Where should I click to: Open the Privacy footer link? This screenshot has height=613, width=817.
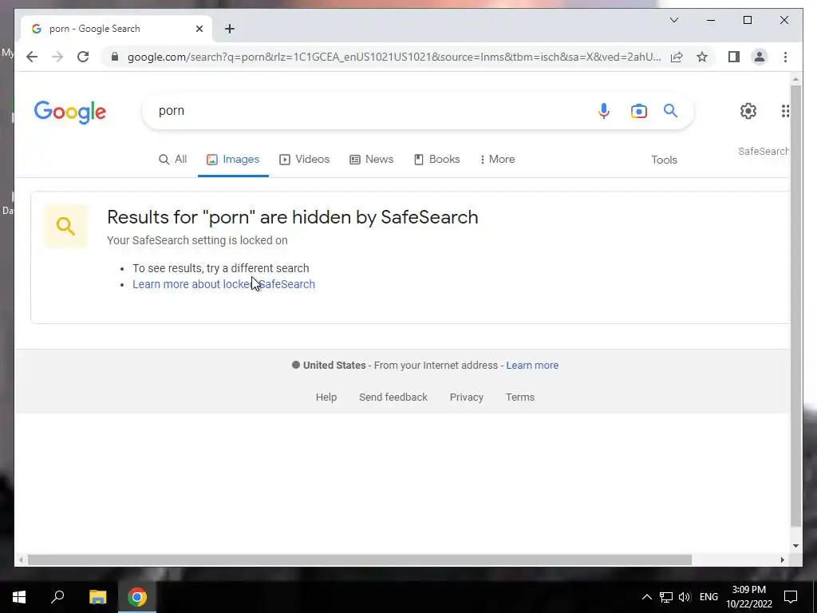pos(466,397)
